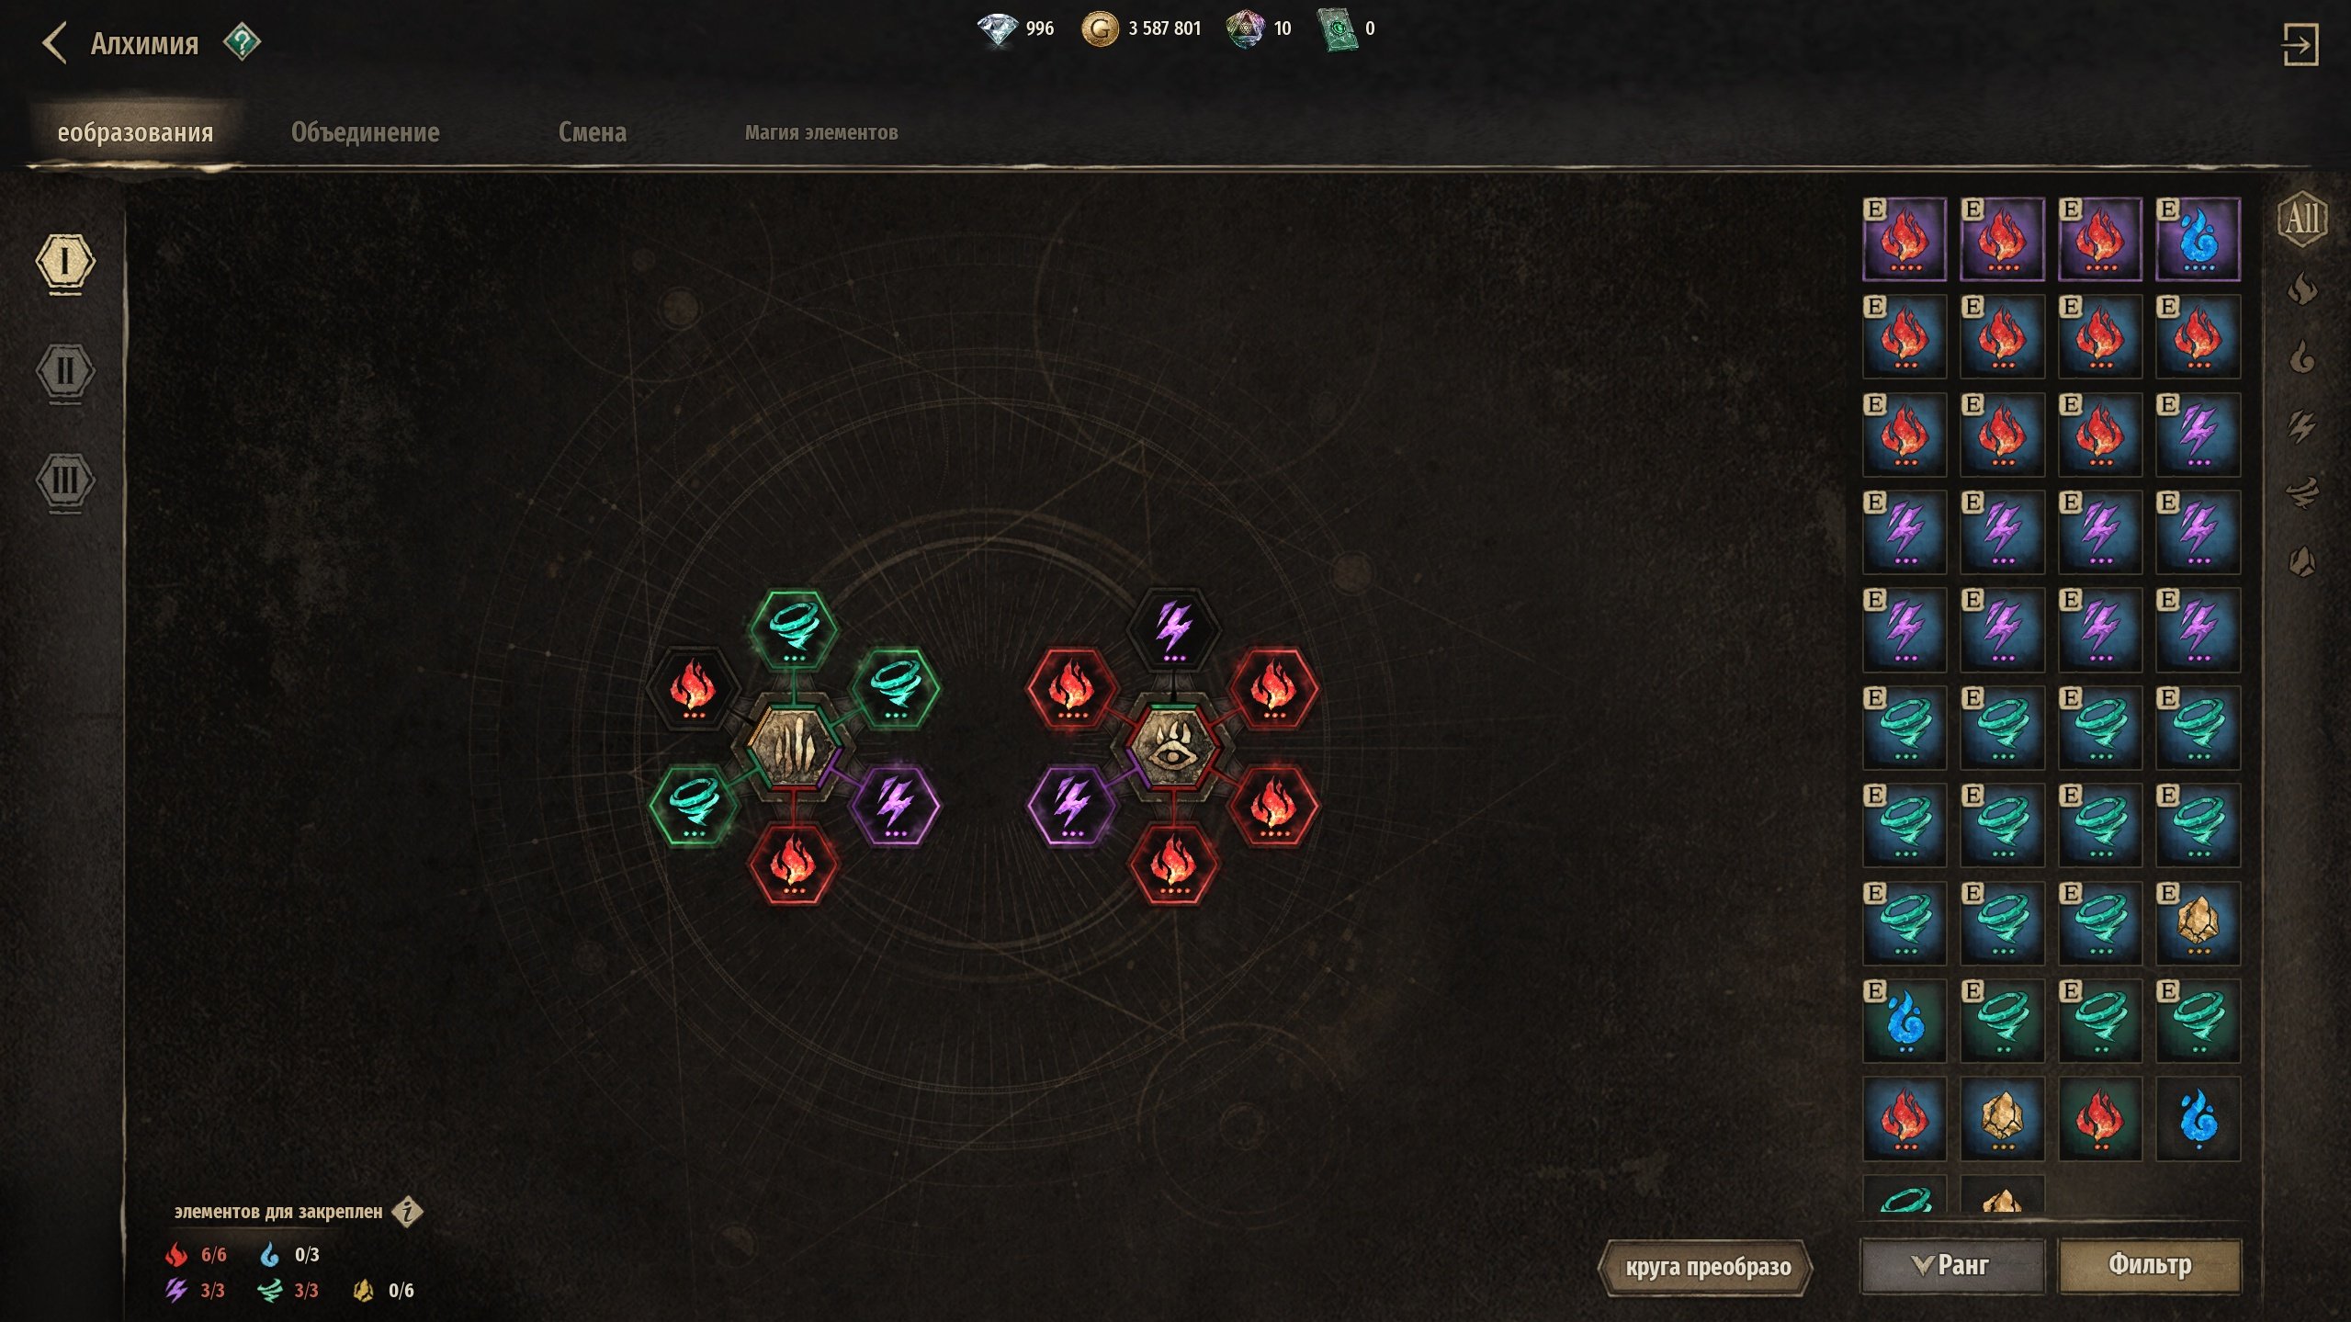Switch to the Объединение tab
Screen dimensions: 2351x1322
[365, 132]
